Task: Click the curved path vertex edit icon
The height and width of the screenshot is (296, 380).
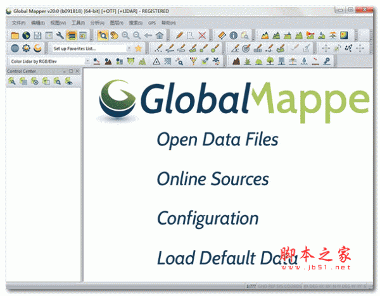Action: coord(348,49)
